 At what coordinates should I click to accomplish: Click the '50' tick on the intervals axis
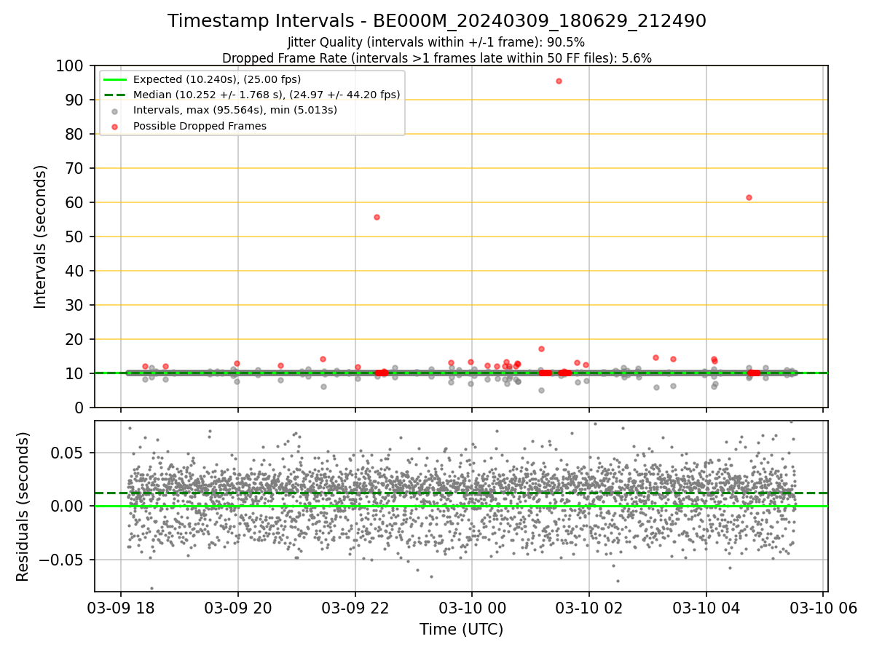[x=74, y=237]
